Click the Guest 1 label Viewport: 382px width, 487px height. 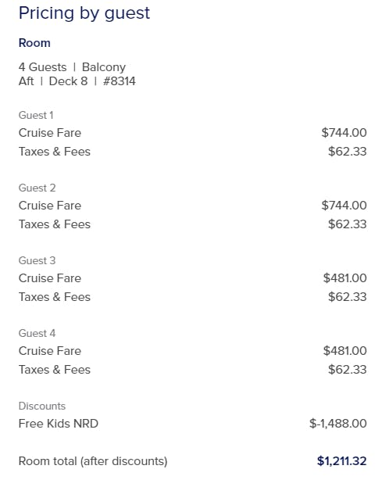pos(36,115)
